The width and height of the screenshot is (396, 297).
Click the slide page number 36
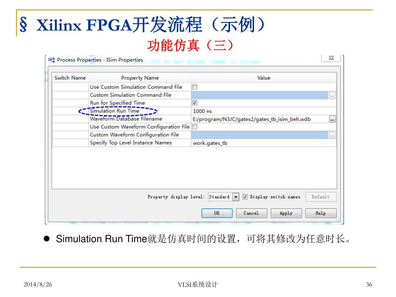369,284
